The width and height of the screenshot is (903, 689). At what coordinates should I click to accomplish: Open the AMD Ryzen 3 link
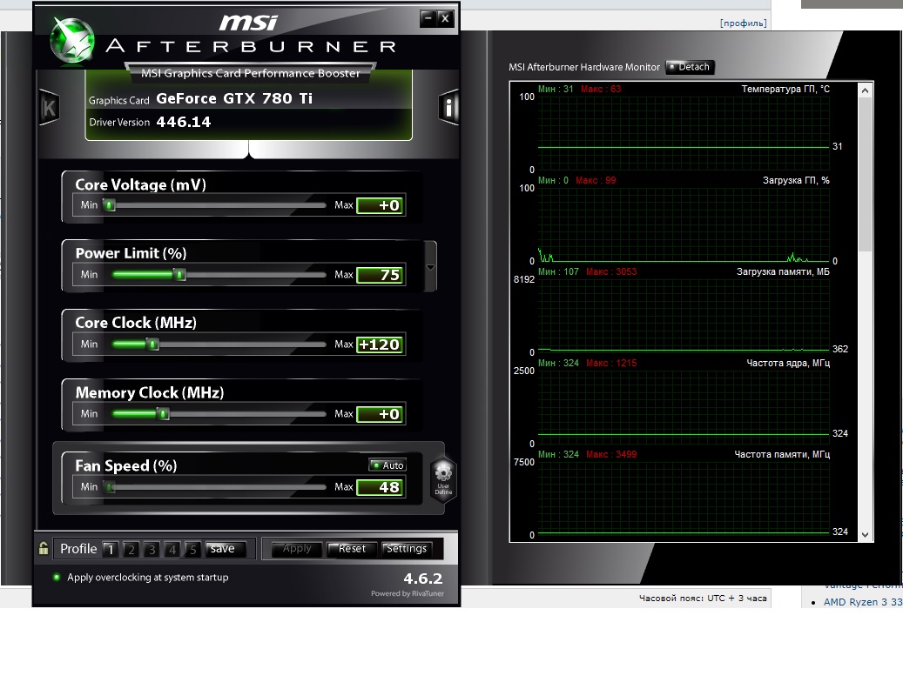click(863, 602)
